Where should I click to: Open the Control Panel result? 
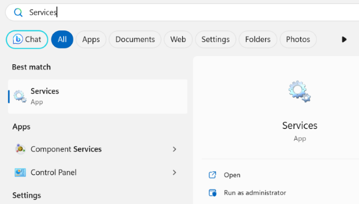[98, 173]
